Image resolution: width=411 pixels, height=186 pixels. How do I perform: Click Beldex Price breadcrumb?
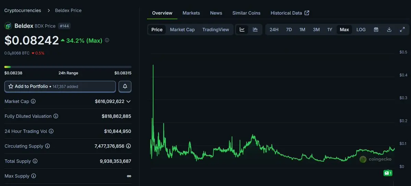(x=68, y=10)
